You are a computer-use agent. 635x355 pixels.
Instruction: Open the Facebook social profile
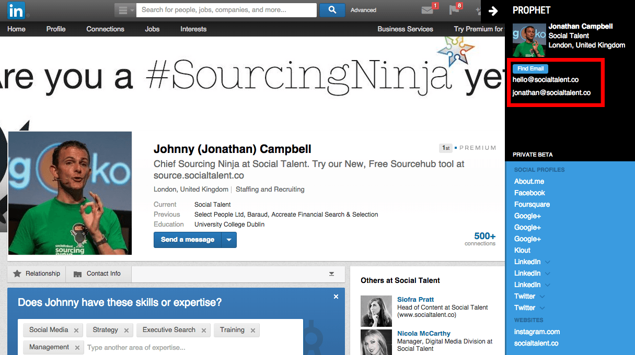(x=529, y=193)
